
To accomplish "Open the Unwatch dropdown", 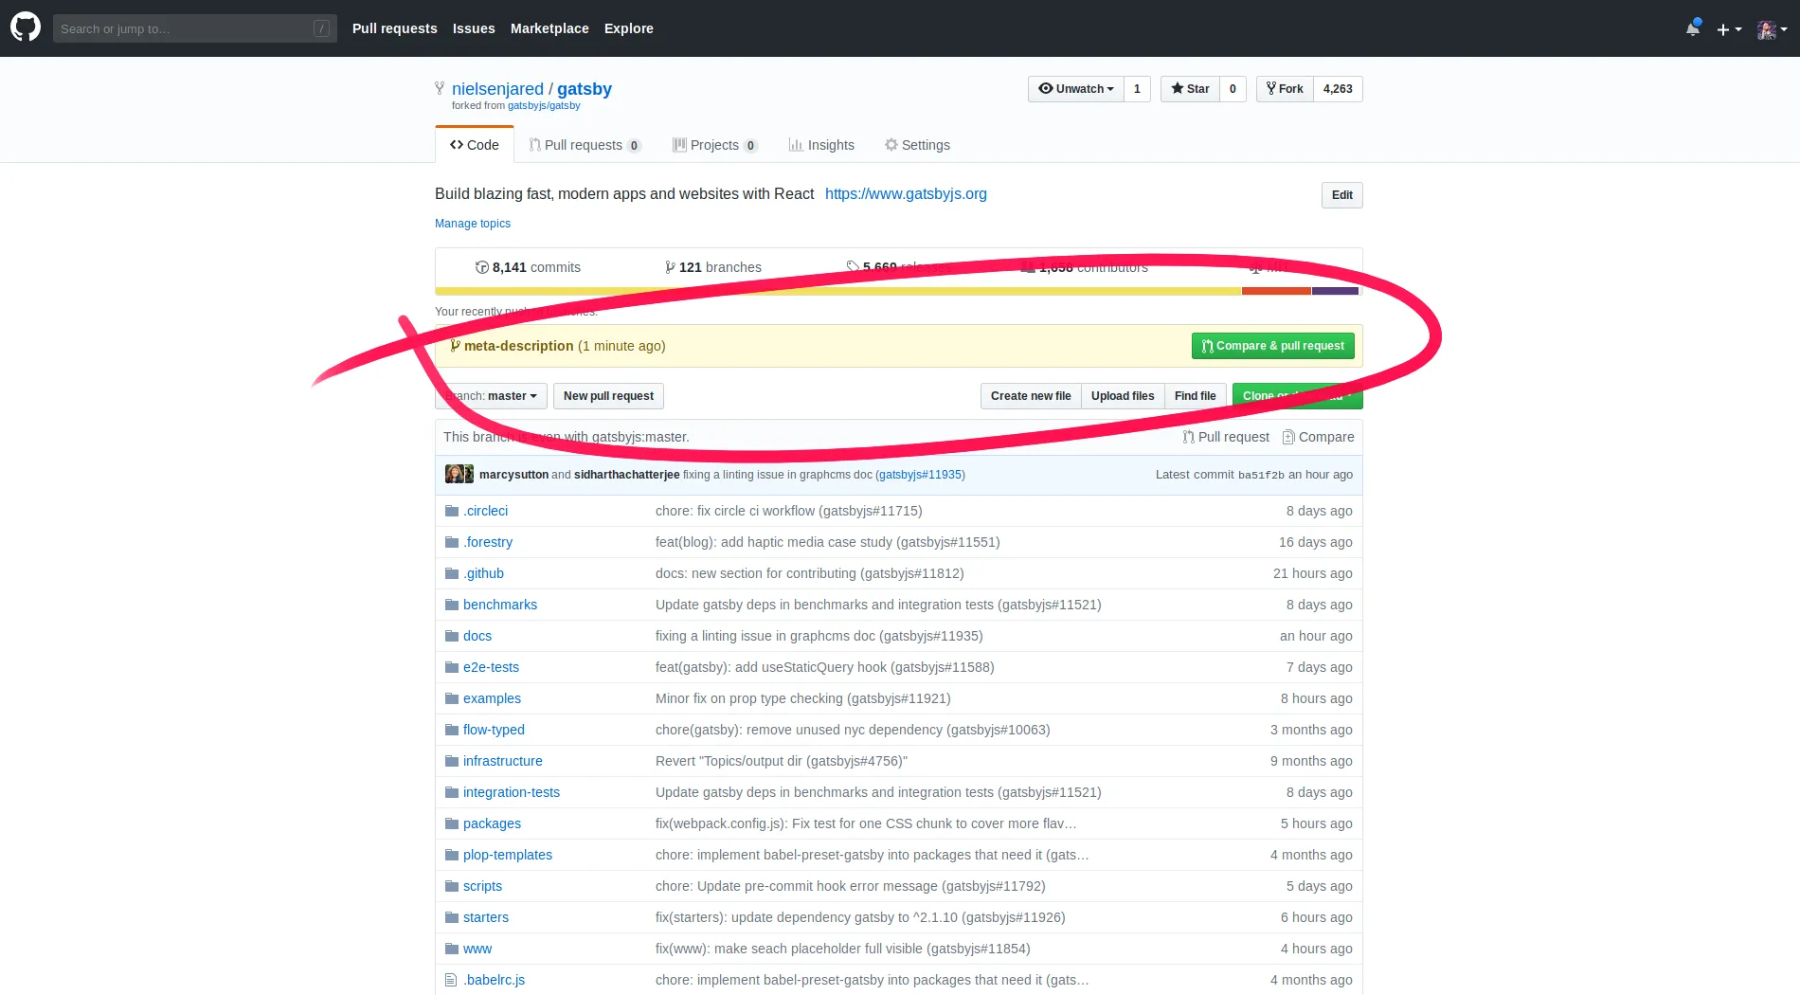I will 1076,88.
